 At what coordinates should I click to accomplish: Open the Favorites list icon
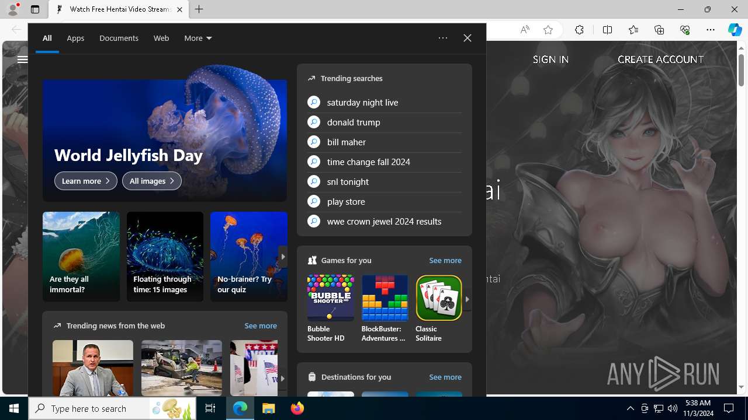point(633,30)
